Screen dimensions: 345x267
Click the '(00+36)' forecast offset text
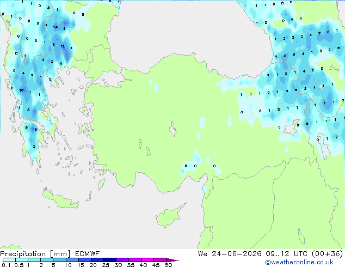point(328,254)
